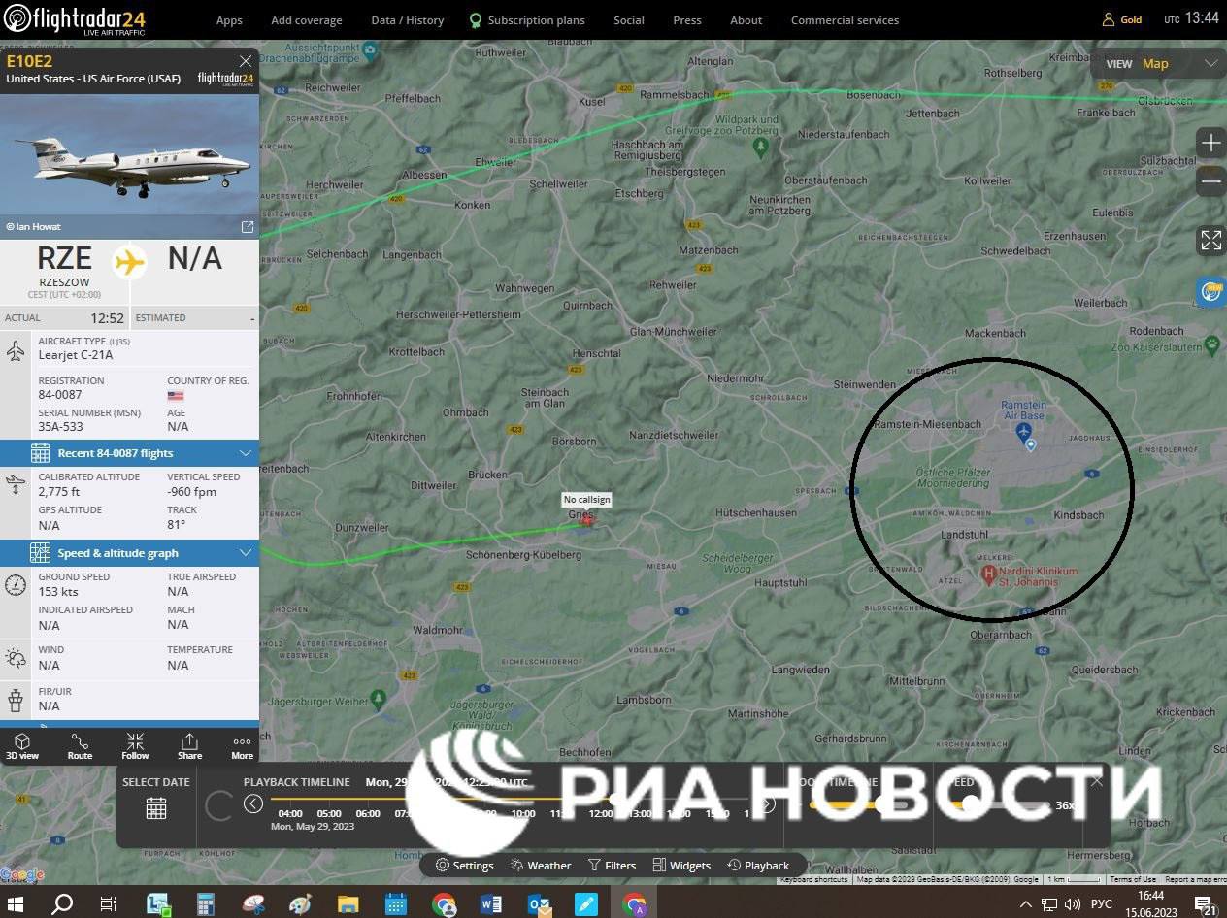
Task: Toggle the Filters option
Action: 612,866
